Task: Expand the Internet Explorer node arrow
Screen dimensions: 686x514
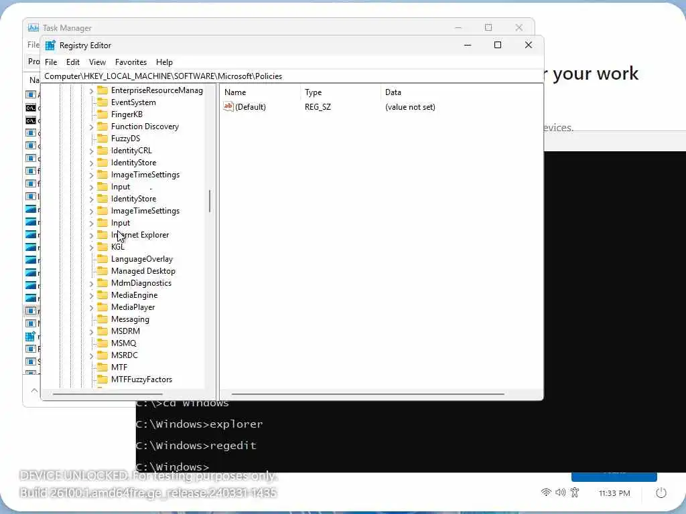Action: pyautogui.click(x=91, y=236)
